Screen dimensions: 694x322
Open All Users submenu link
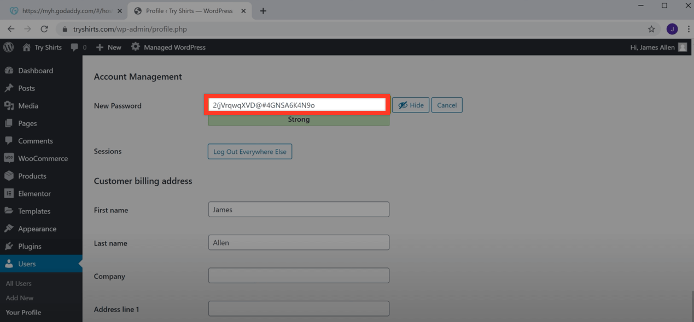click(19, 283)
